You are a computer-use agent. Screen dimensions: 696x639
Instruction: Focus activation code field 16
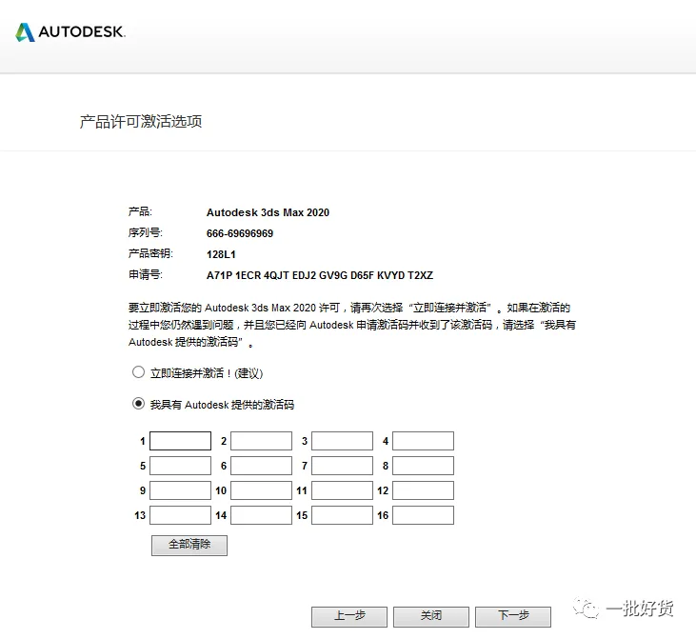pyautogui.click(x=423, y=515)
